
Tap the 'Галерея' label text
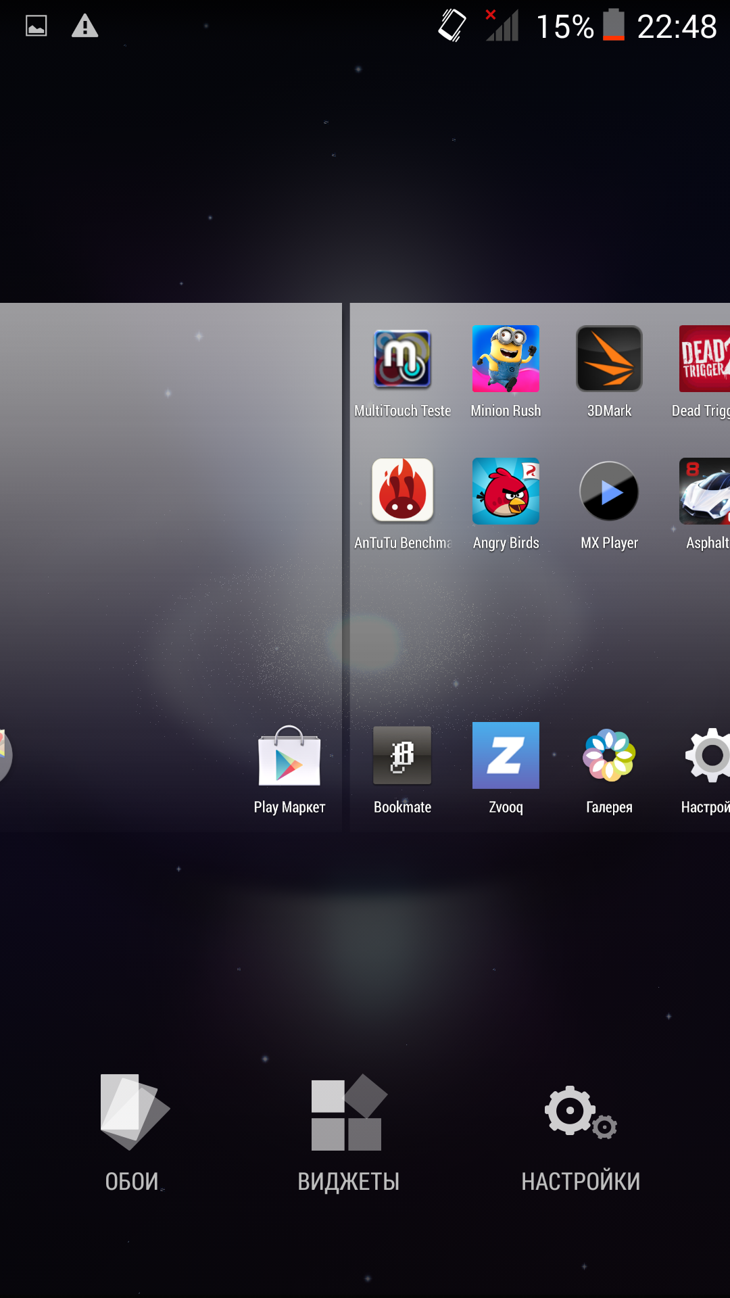[609, 807]
